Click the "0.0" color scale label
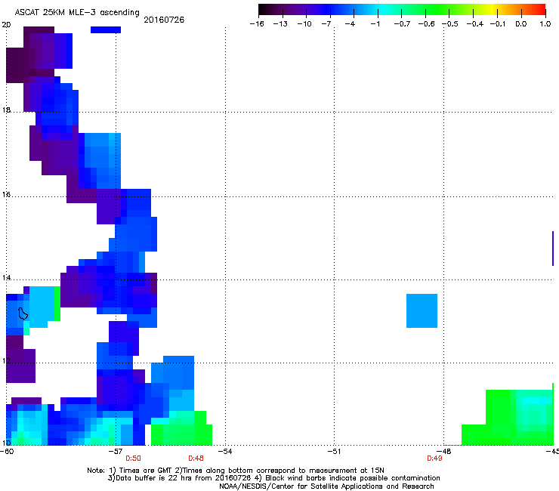This screenshot has width=559, height=491. click(521, 24)
